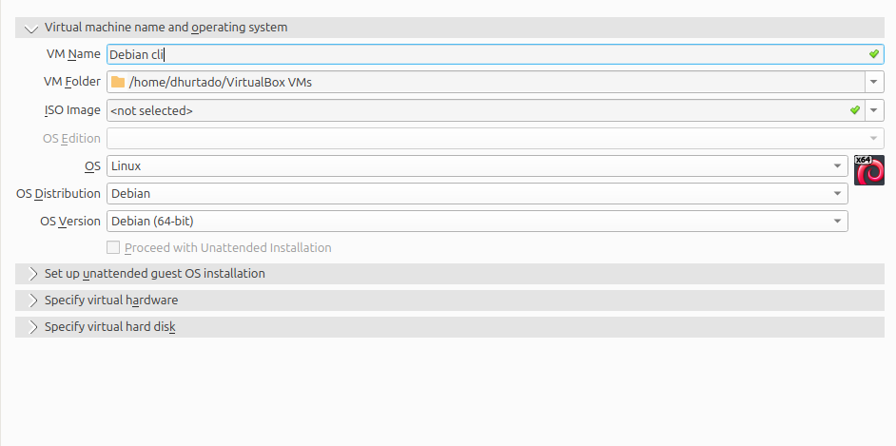The height and width of the screenshot is (446, 896).
Task: Click the orange folder icon in VM Folder
Action: (x=118, y=83)
